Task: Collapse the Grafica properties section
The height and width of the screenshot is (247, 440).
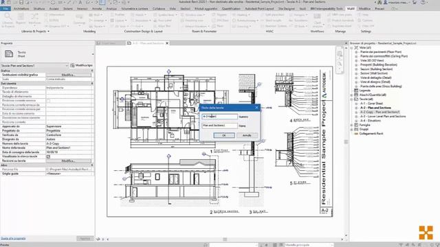Action: click(92, 71)
